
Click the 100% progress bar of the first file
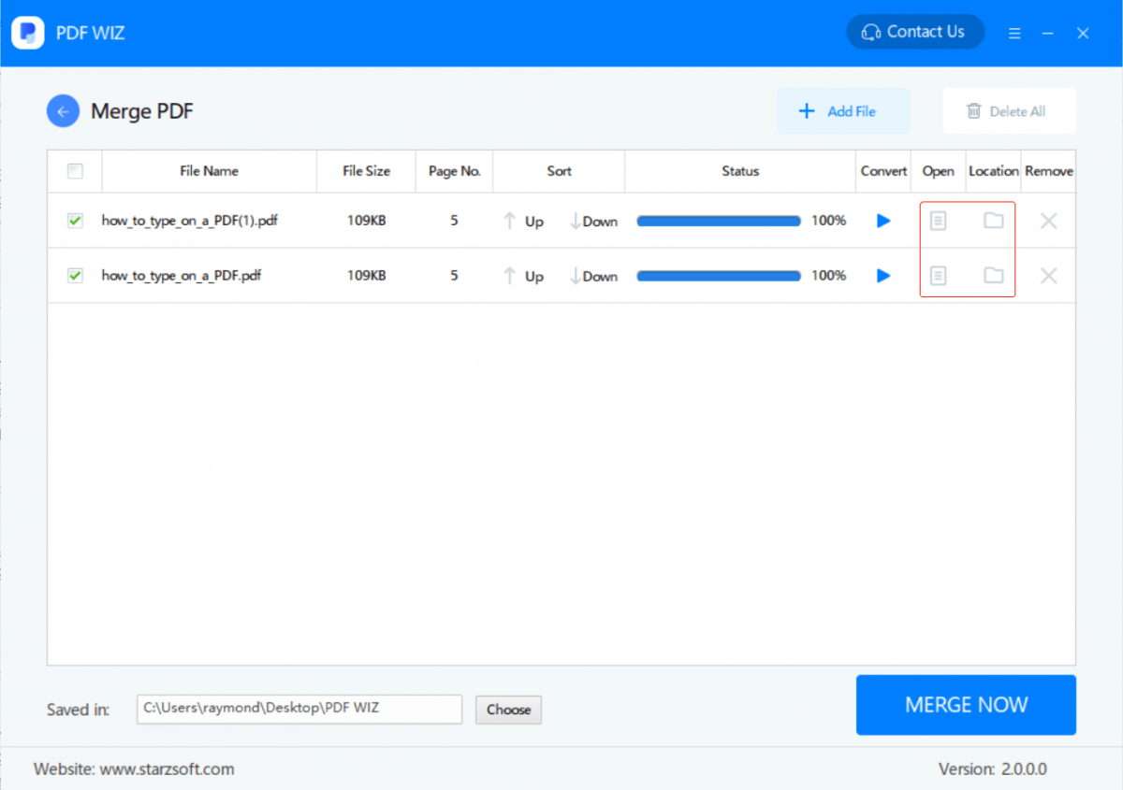(x=719, y=221)
